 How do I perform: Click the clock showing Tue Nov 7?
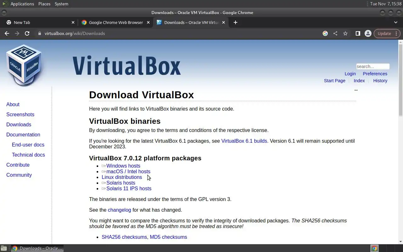386,4
